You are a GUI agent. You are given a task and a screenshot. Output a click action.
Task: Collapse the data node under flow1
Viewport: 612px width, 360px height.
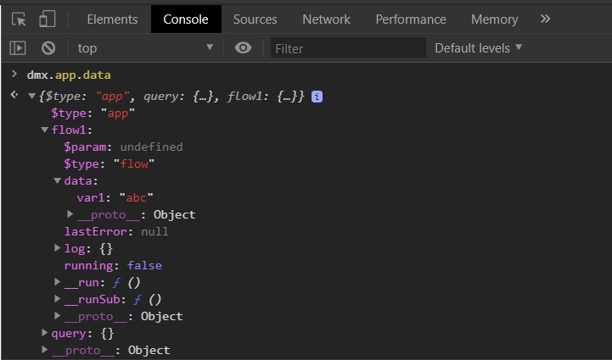(x=58, y=180)
